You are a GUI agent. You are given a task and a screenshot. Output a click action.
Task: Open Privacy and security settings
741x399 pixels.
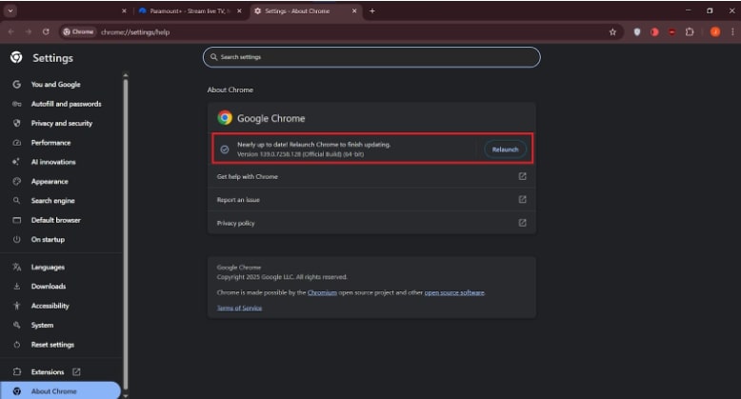pyautogui.click(x=62, y=123)
